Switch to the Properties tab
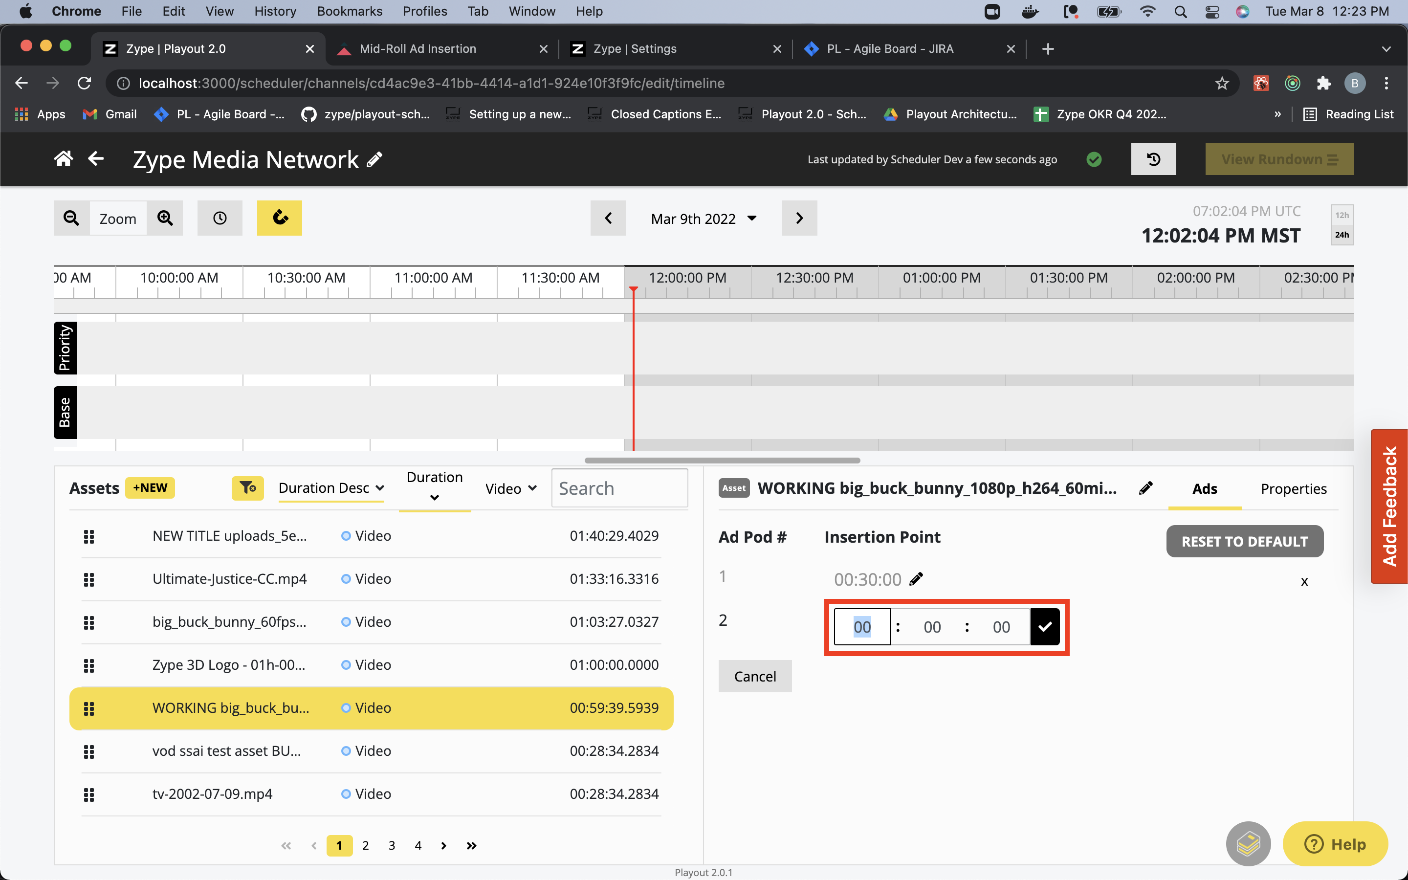The height and width of the screenshot is (880, 1408). click(1294, 489)
